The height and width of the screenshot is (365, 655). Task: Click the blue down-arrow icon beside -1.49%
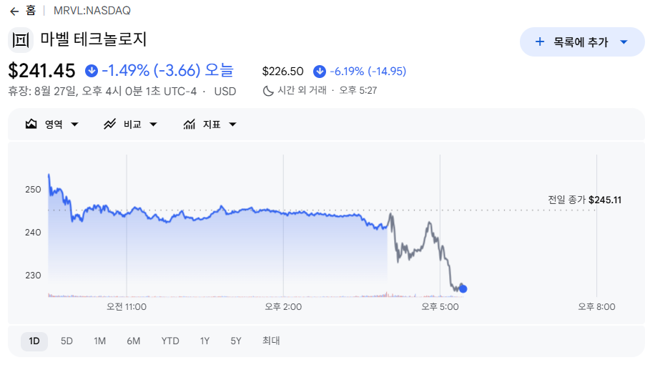click(92, 71)
